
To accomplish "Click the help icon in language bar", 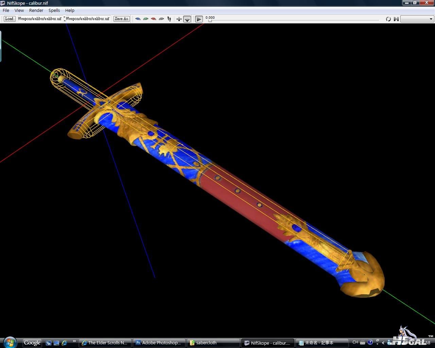I will [370, 343].
